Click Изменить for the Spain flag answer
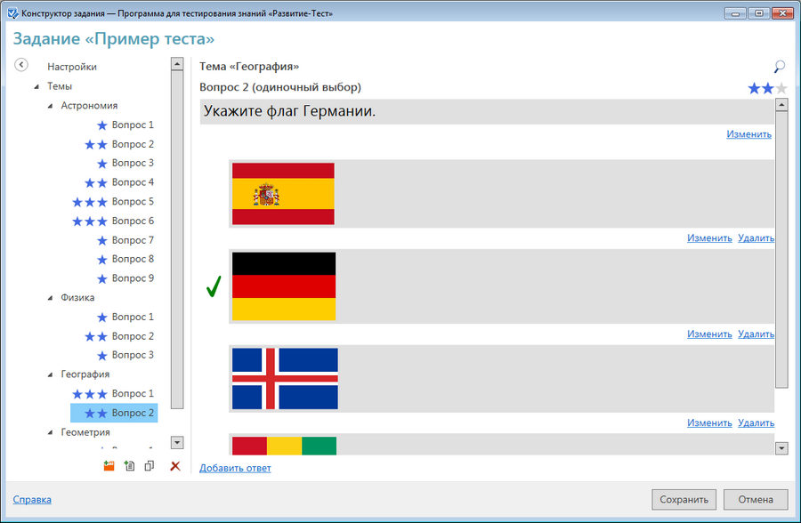Viewport: 801px width, 523px height. coord(709,238)
